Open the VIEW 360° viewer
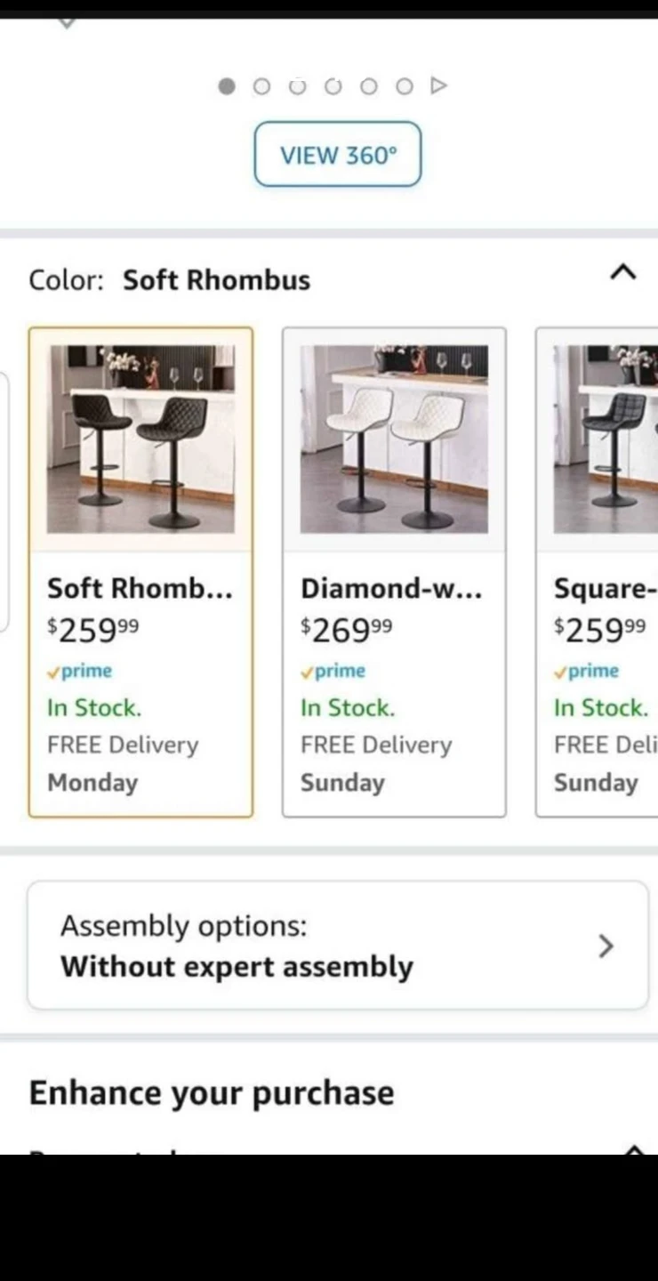The width and height of the screenshot is (658, 1281). (338, 155)
